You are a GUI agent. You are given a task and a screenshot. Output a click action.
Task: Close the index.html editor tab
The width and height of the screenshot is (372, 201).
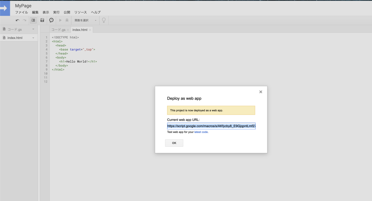(x=90, y=30)
